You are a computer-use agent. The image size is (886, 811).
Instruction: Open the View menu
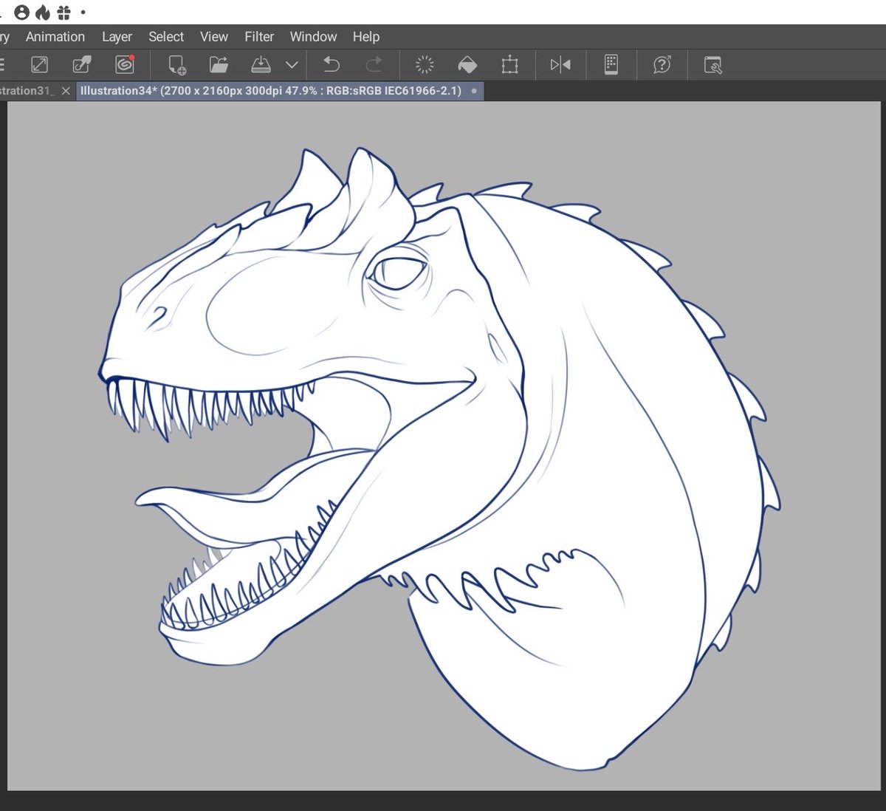coord(214,36)
